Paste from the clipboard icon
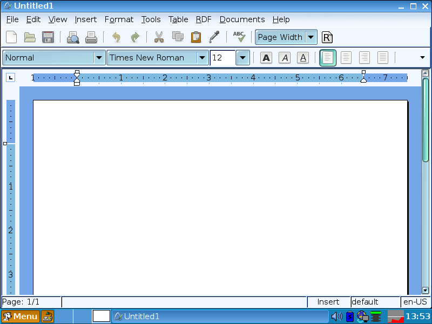 point(196,37)
